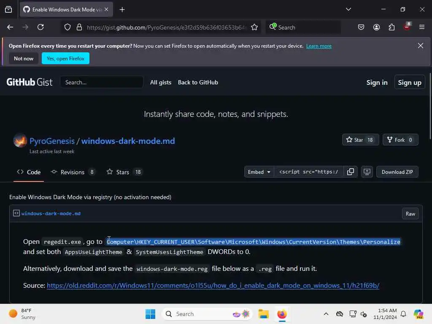
Task: Open the Pocket save icon
Action: [361, 27]
